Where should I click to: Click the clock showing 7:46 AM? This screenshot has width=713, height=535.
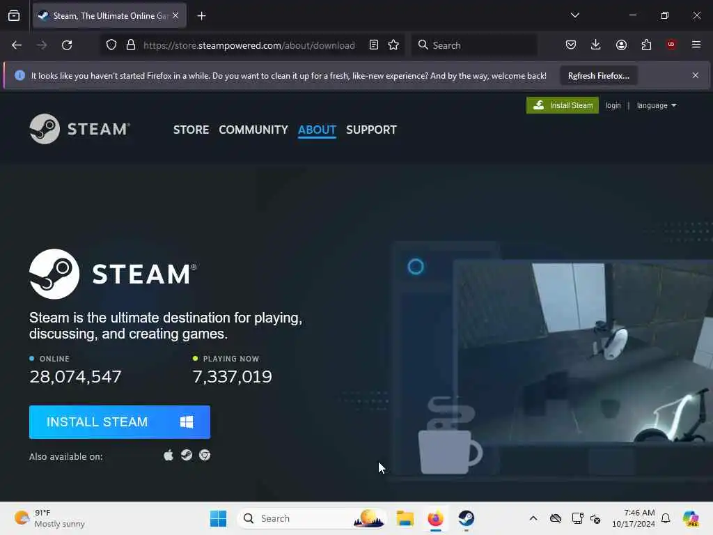tap(634, 518)
